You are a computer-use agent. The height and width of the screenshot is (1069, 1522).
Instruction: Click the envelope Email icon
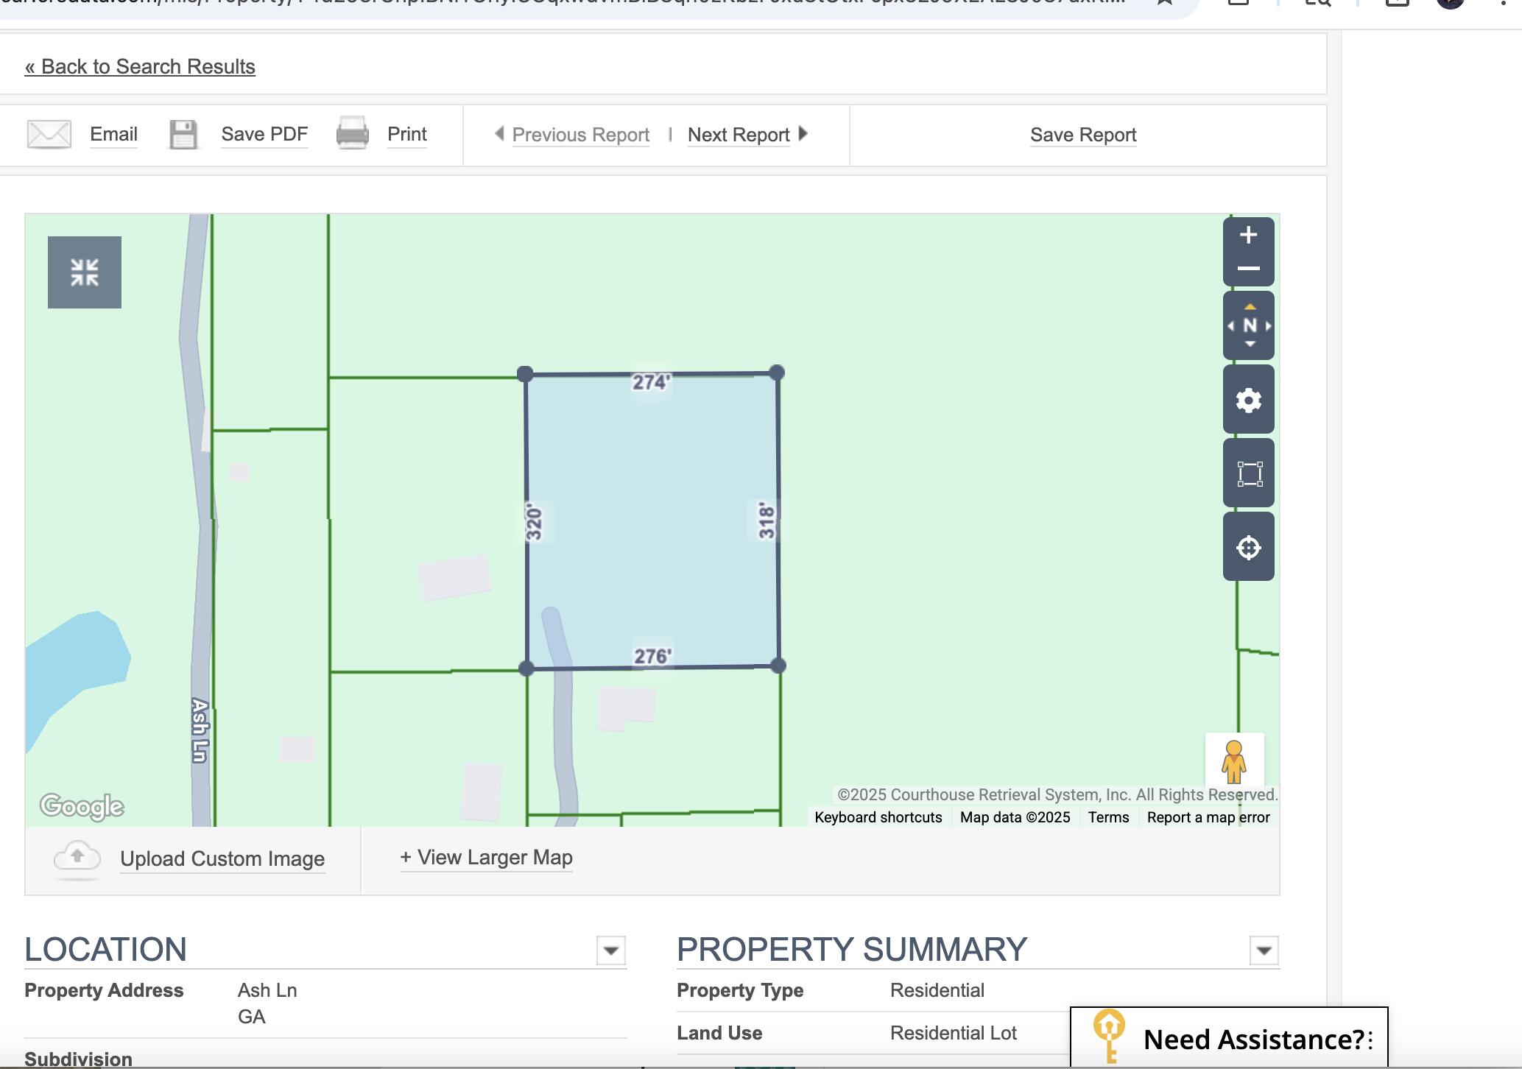[49, 134]
